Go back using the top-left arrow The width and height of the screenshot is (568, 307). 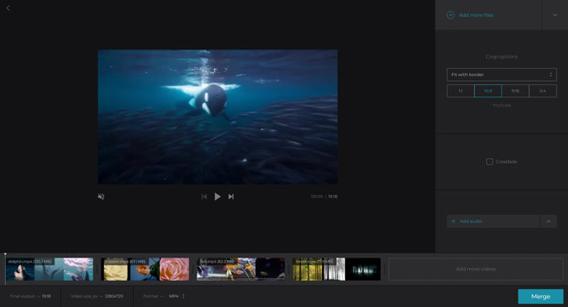[8, 8]
